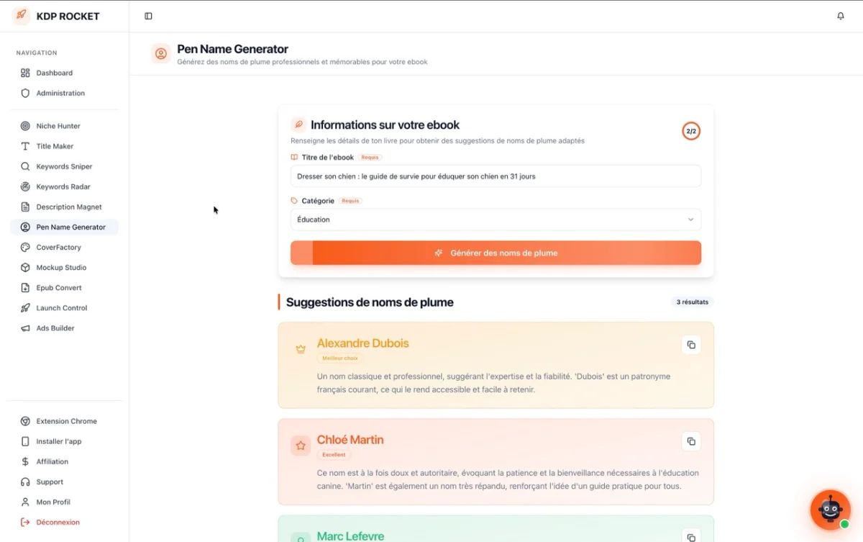Open the notifications bell
The width and height of the screenshot is (863, 542).
click(841, 16)
